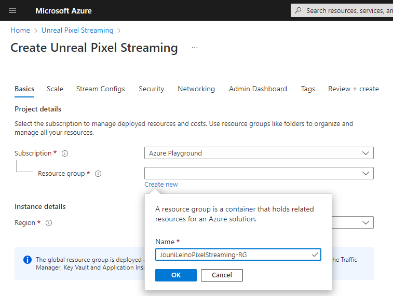Select the Review + create tab
Screen dimensions: 393x296
click(x=354, y=89)
